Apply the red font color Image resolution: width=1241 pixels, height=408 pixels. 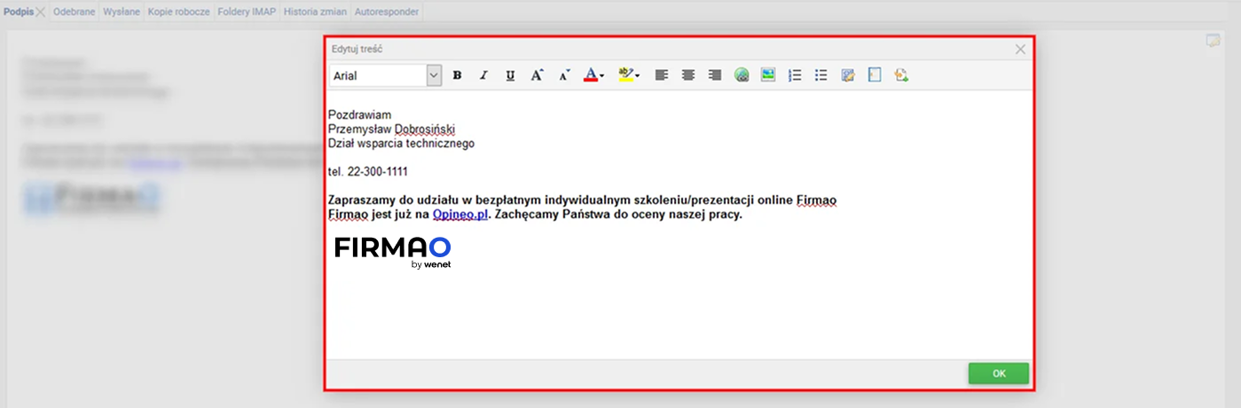click(x=591, y=75)
